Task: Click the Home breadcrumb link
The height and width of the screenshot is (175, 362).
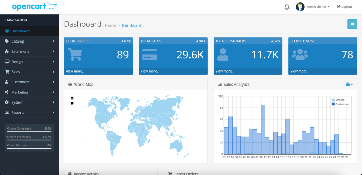Action: 110,25
